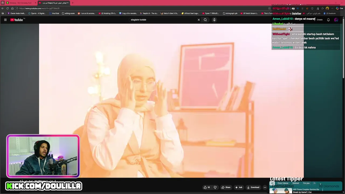345x194 pixels.
Task: Open VirusTotal bookmark
Action: click(x=54, y=13)
